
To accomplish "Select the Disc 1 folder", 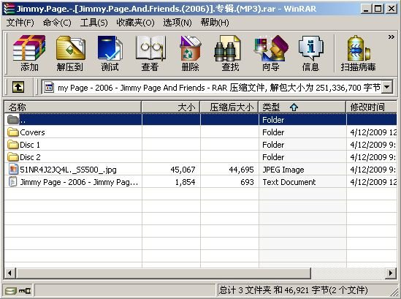I will coord(201,145).
